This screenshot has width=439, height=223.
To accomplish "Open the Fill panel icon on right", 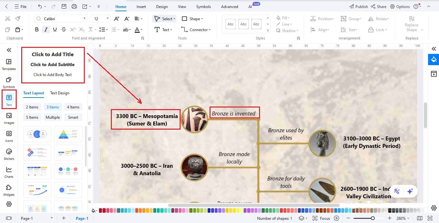I will (434, 60).
